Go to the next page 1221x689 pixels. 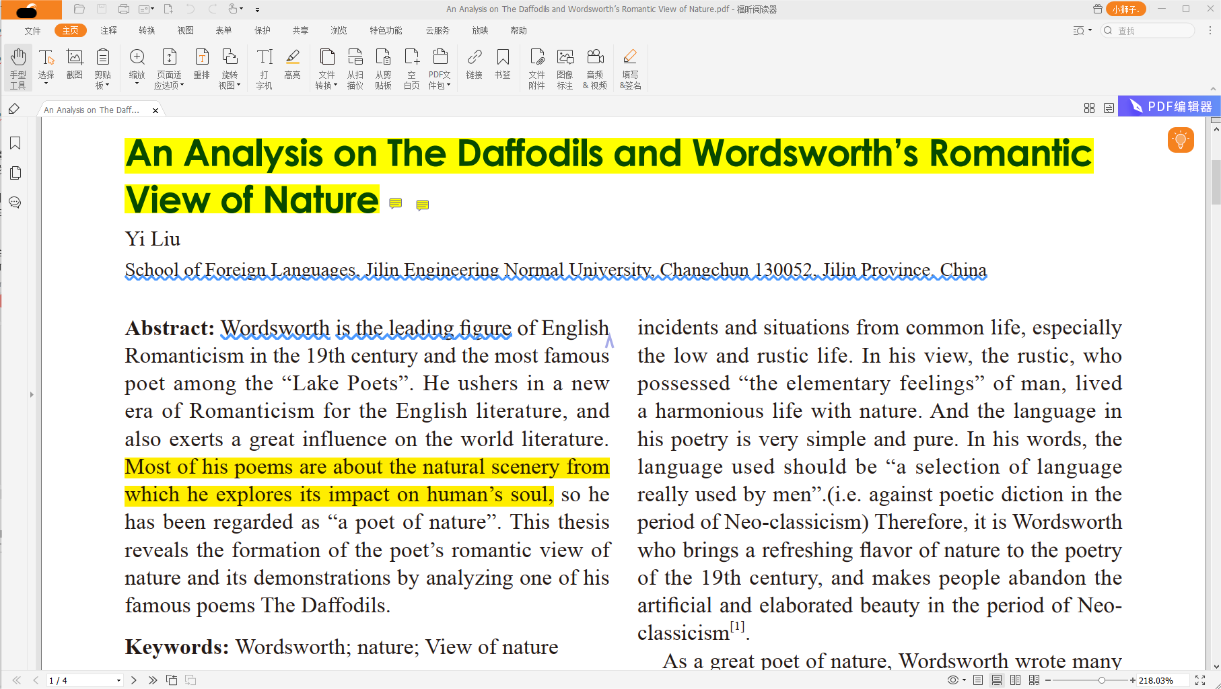[x=134, y=680]
